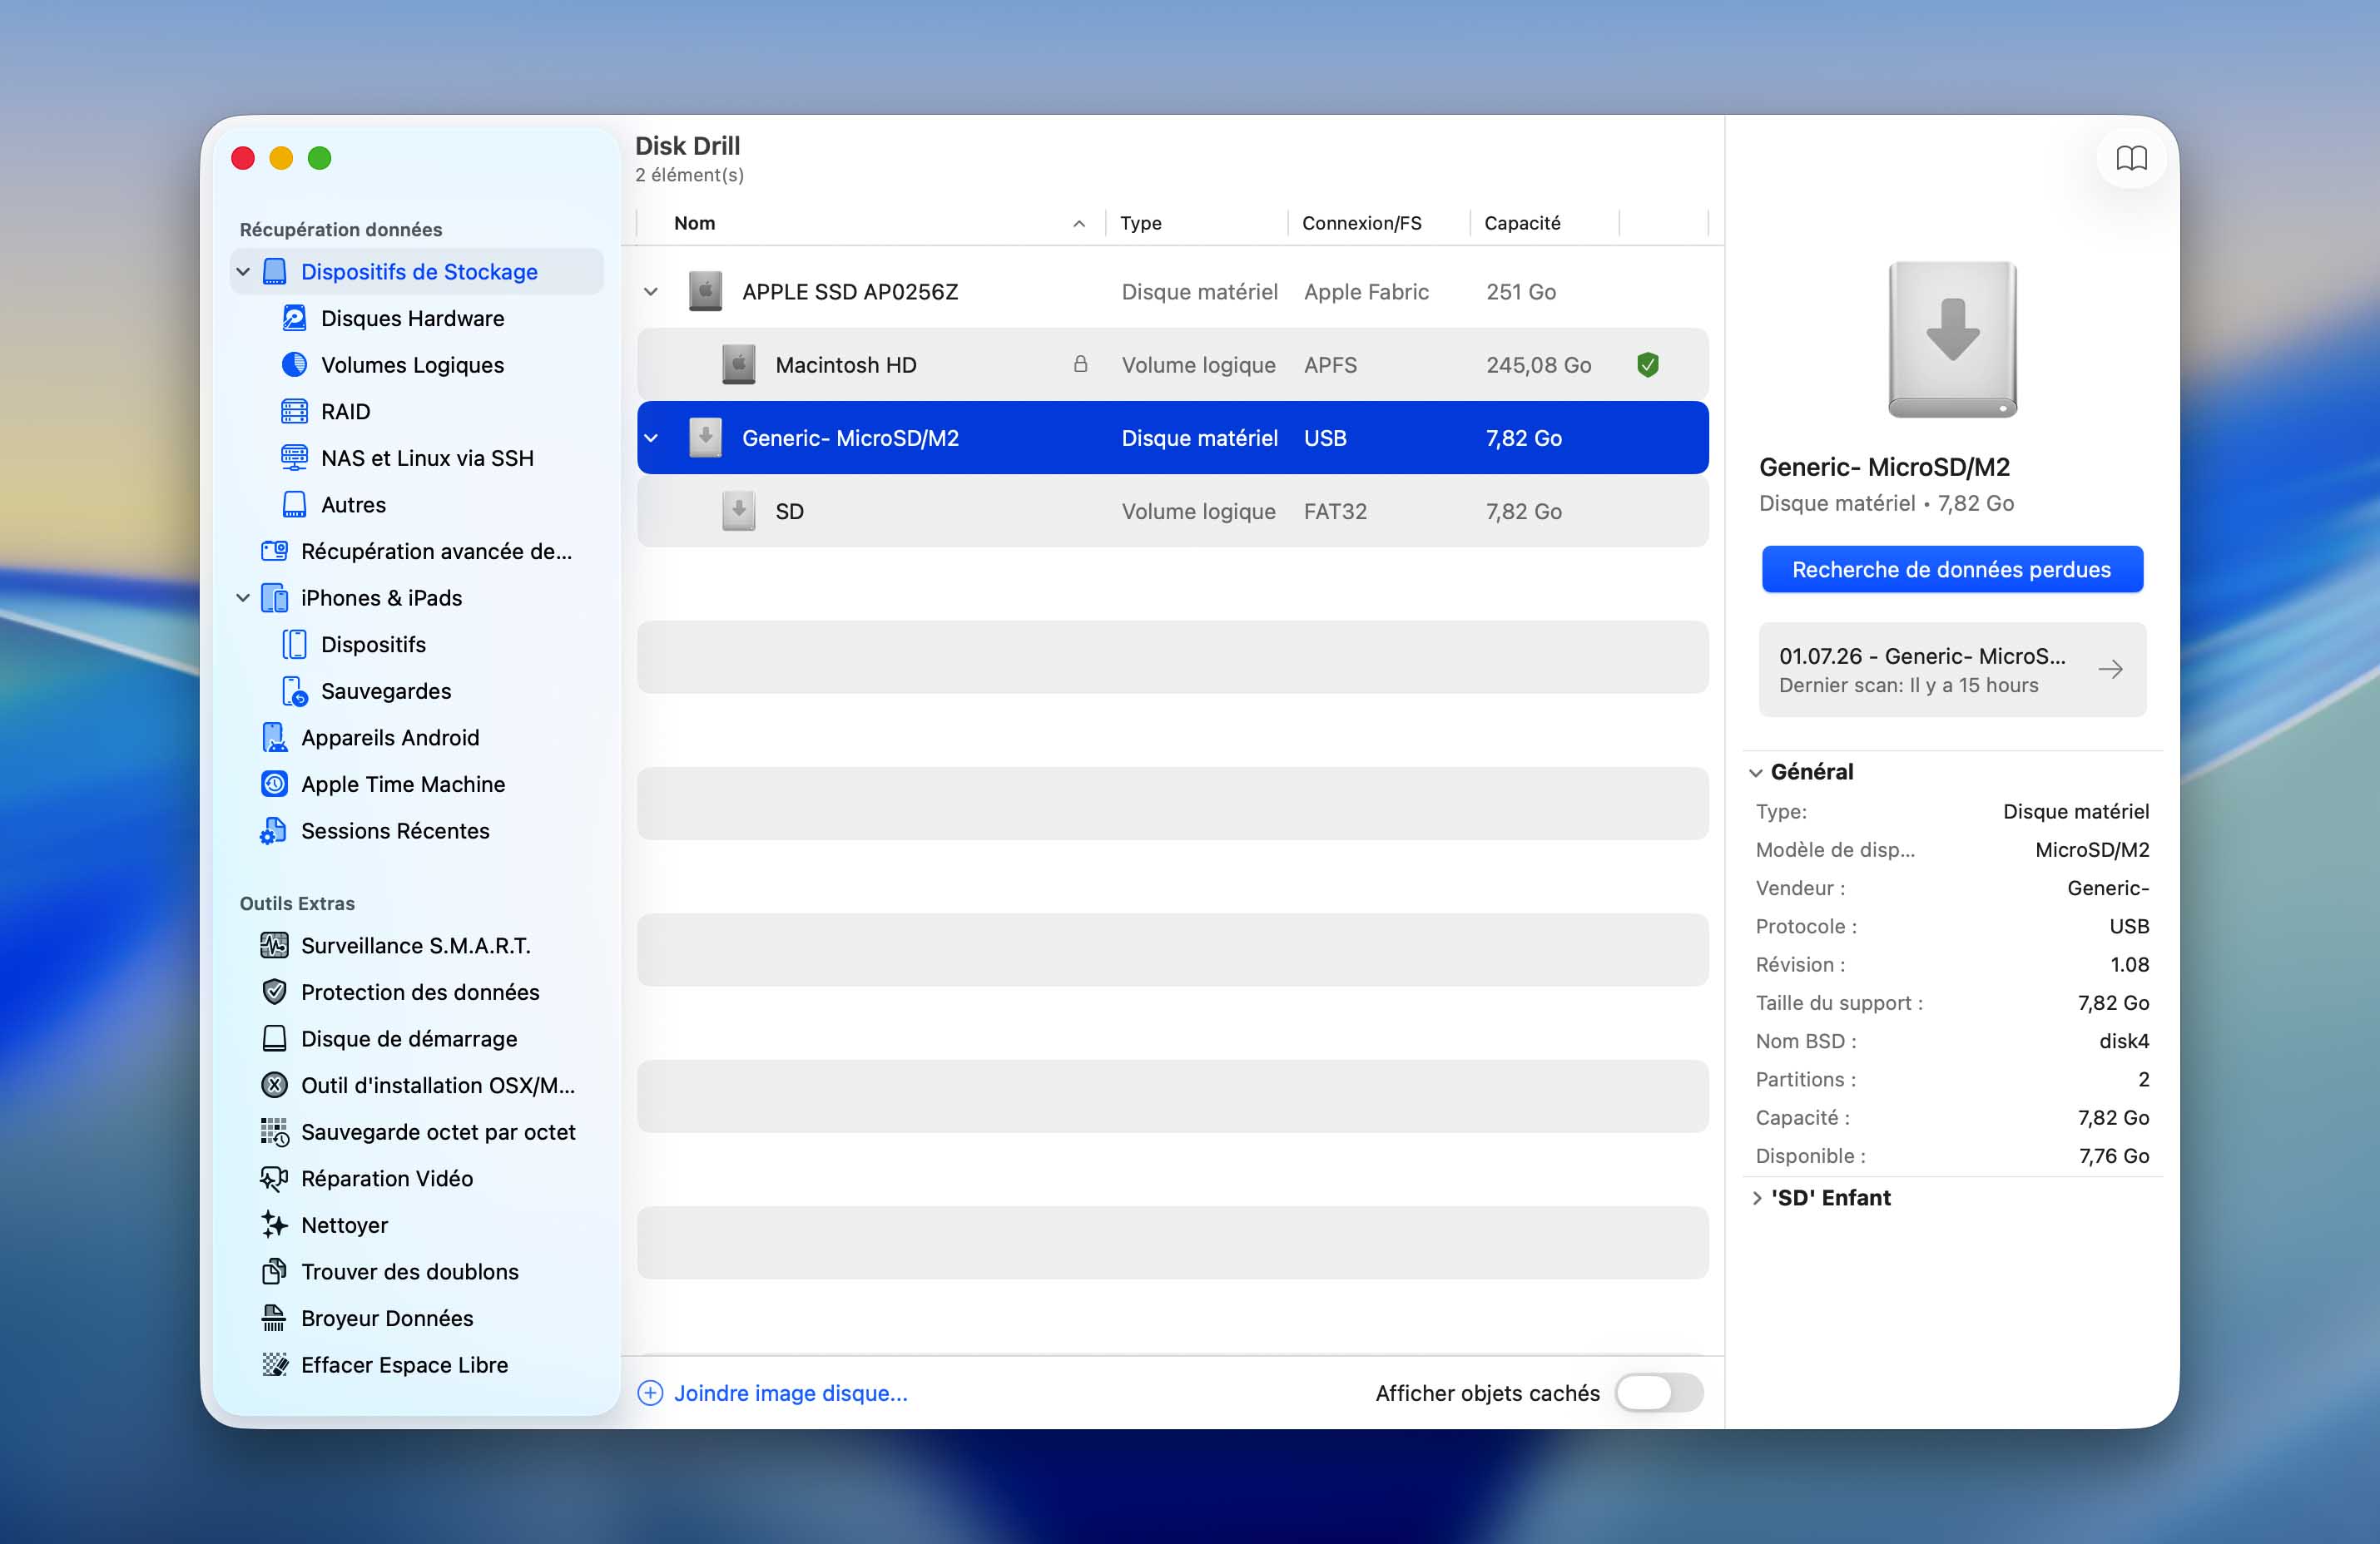
Task: Select Appareils Android icon
Action: pyautogui.click(x=274, y=736)
